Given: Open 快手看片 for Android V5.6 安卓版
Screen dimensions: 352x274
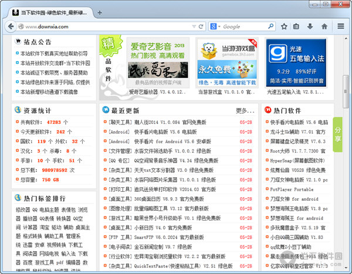Looking at the screenshot, I should [172, 141].
